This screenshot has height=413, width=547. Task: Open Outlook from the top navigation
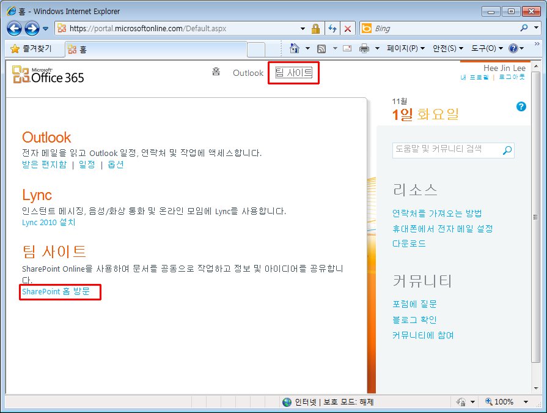point(248,73)
